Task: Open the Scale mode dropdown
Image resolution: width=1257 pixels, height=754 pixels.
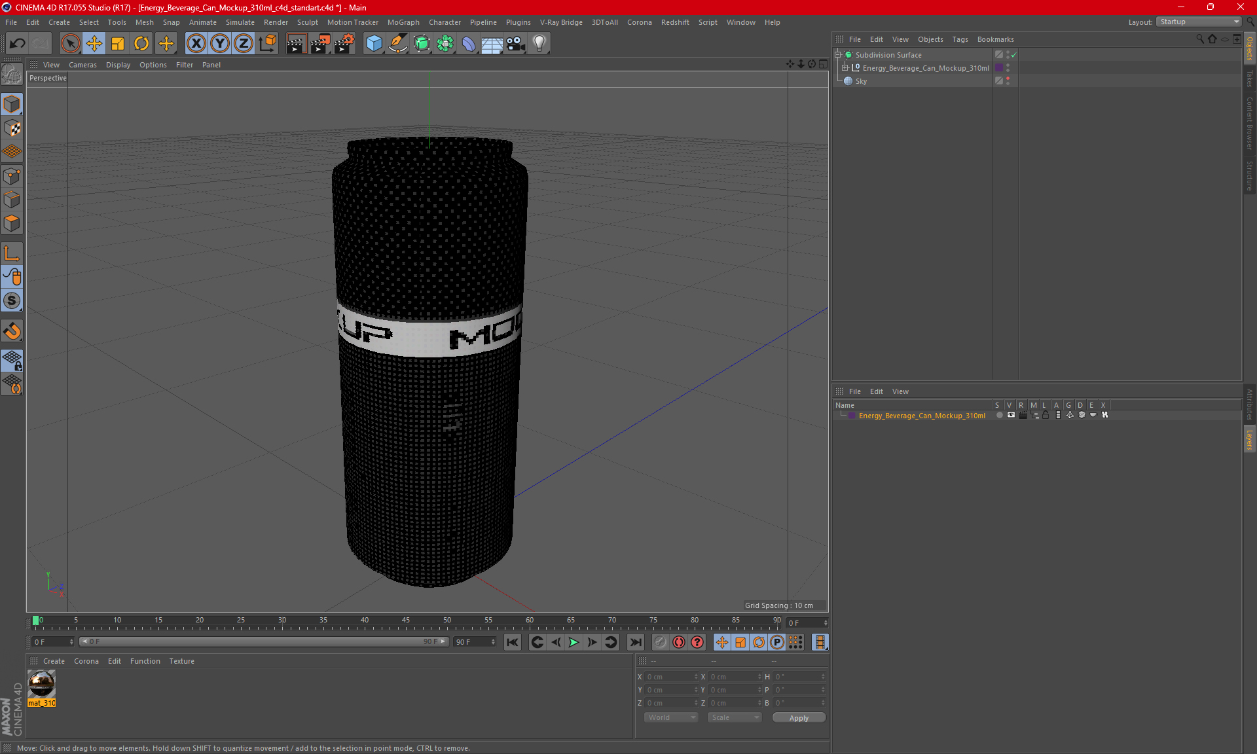Action: tap(735, 717)
